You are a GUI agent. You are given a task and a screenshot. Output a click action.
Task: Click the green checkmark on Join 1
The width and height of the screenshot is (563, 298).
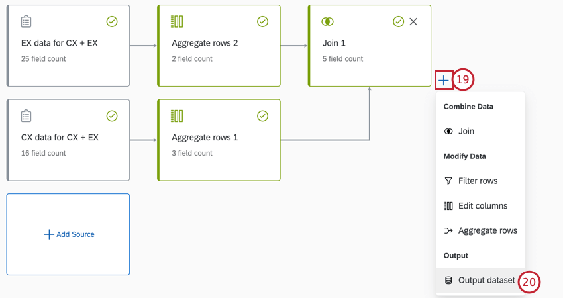point(398,22)
